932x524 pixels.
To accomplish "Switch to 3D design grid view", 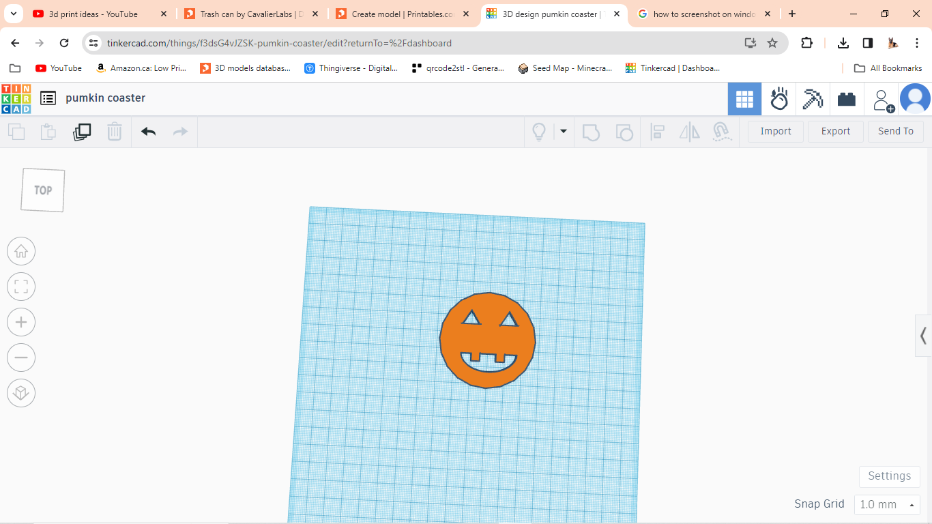I will pos(744,99).
